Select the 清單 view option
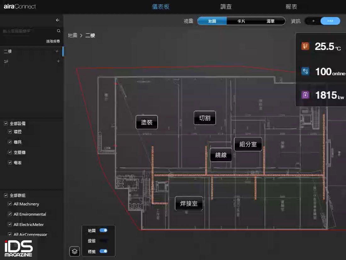This screenshot has width=346, height=260. click(x=270, y=21)
